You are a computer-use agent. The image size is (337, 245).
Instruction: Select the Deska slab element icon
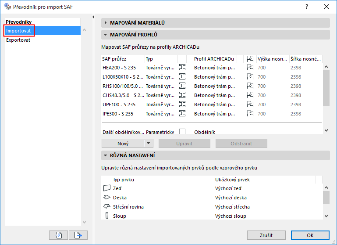pos(107,198)
